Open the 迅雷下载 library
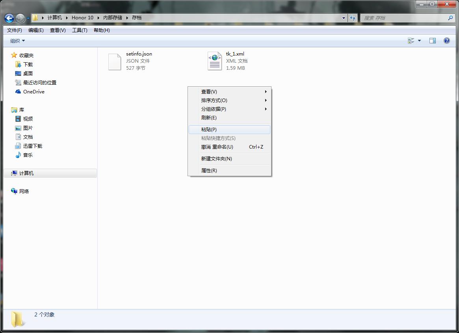Screen dimensions: 459x333 [x=32, y=146]
